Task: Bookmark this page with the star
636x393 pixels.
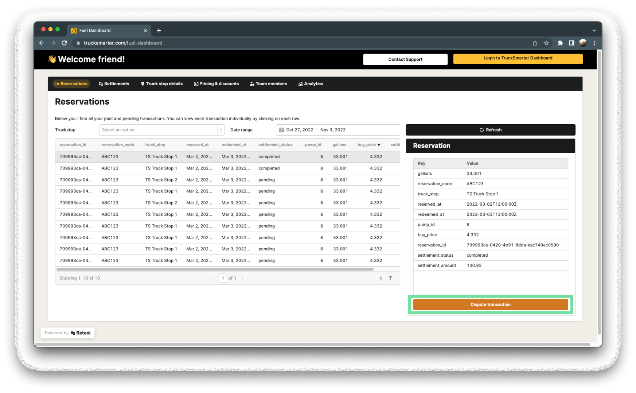Action: click(546, 43)
